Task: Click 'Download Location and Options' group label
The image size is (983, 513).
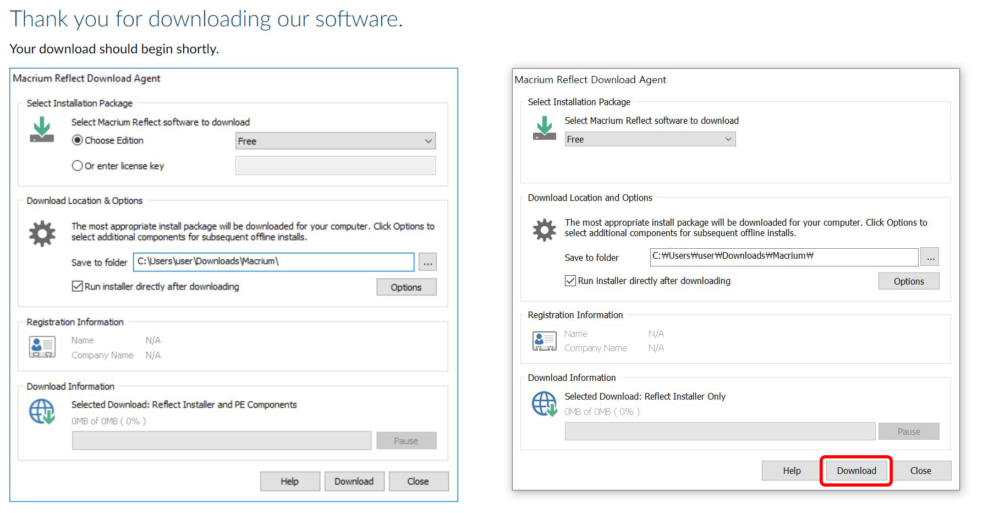Action: (x=590, y=198)
